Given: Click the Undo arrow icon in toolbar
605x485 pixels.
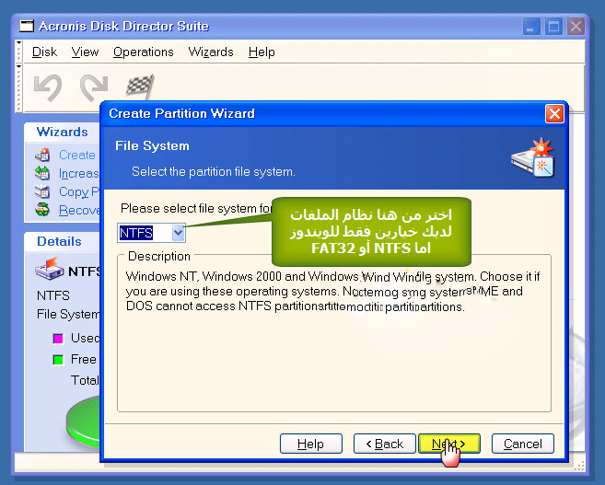Looking at the screenshot, I should (x=48, y=87).
